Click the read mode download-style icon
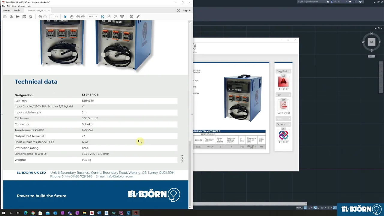Viewport: 384px width, 216px height. tap(122, 17)
